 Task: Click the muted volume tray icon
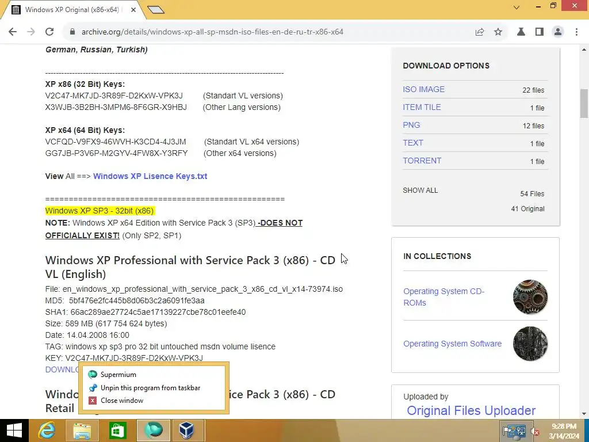(x=535, y=432)
